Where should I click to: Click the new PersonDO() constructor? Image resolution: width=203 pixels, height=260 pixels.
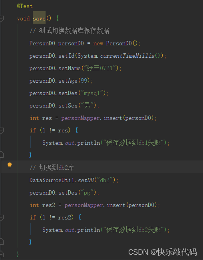115,43
